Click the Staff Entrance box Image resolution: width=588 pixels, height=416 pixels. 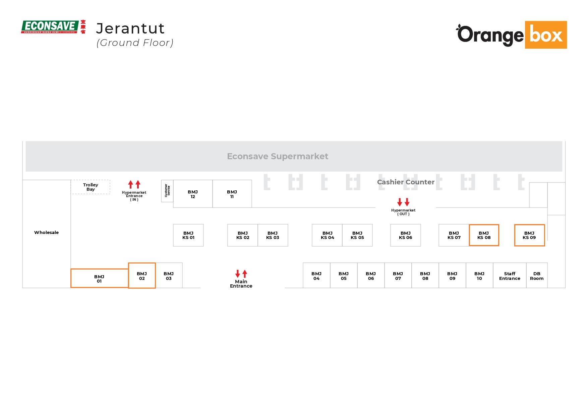pyautogui.click(x=510, y=276)
